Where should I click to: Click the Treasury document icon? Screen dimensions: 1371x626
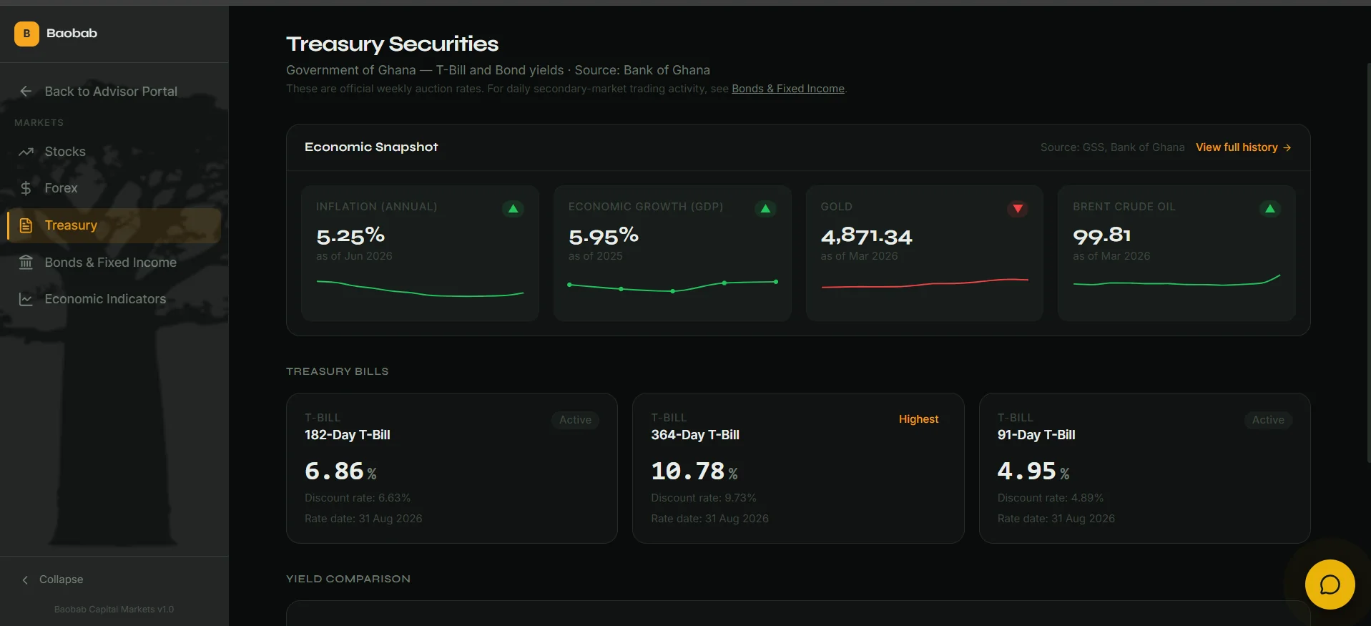click(x=26, y=225)
